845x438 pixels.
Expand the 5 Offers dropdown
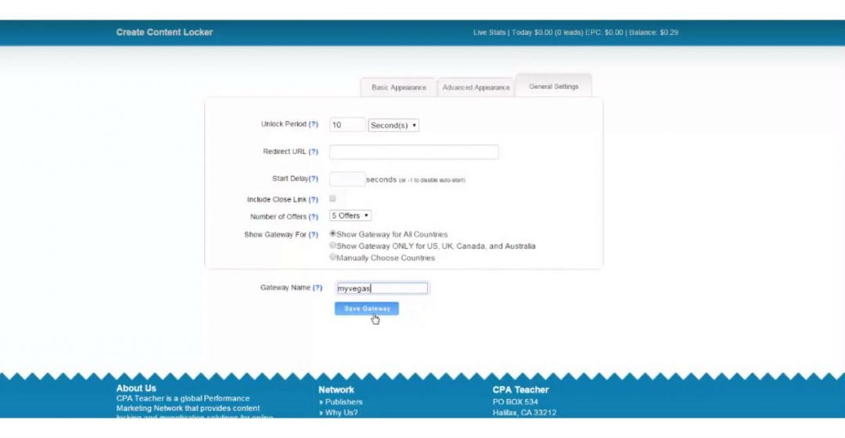pyautogui.click(x=350, y=216)
